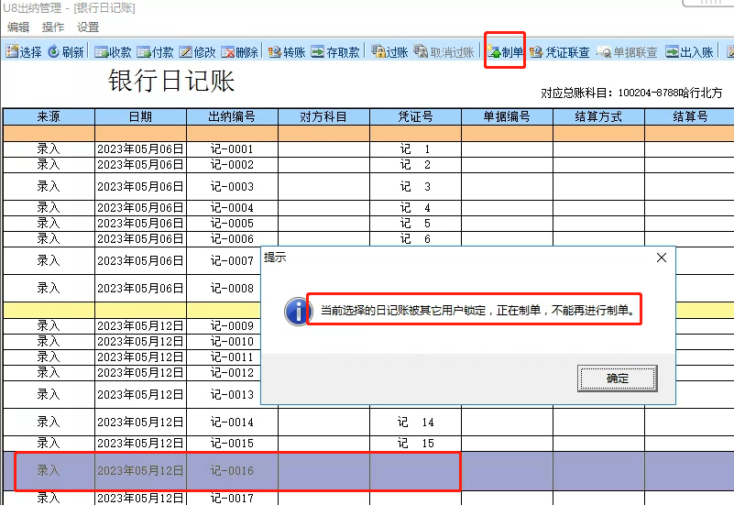
Task: Select the cell 记-0005
Action: [232, 224]
